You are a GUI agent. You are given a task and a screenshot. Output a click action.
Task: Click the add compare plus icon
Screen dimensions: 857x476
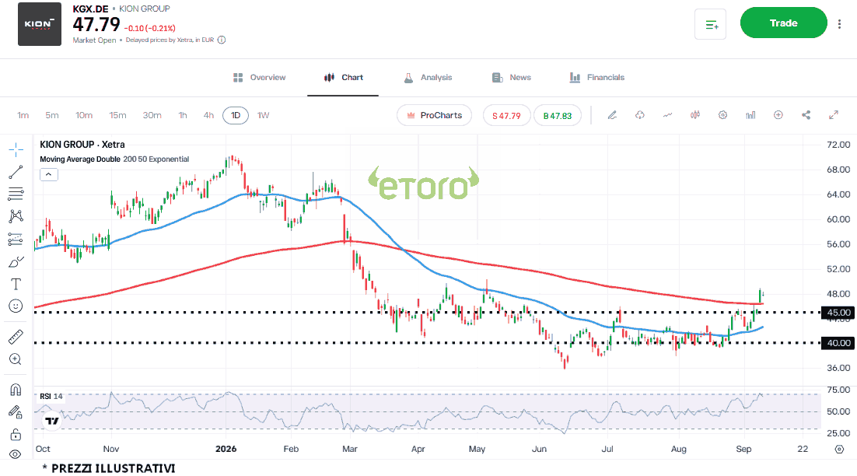pos(778,115)
